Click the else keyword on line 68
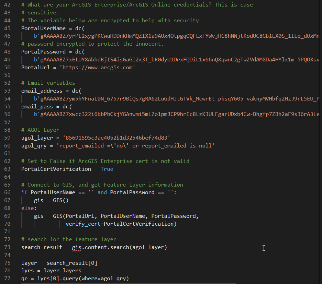Image resolution: width=322 pixels, height=284 pixels. [27, 208]
